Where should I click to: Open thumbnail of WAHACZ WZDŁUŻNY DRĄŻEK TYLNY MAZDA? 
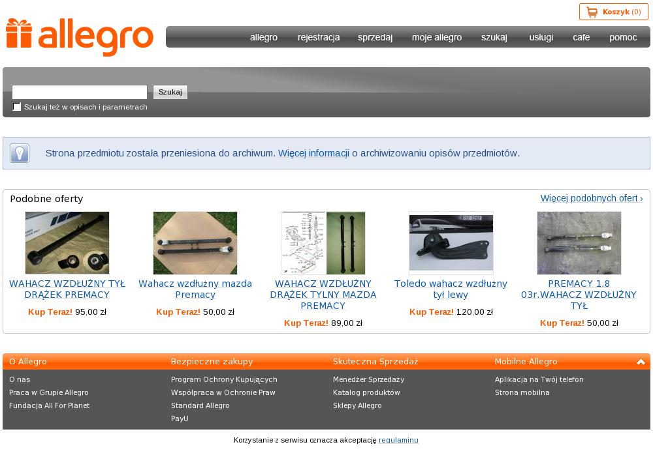[x=323, y=243]
